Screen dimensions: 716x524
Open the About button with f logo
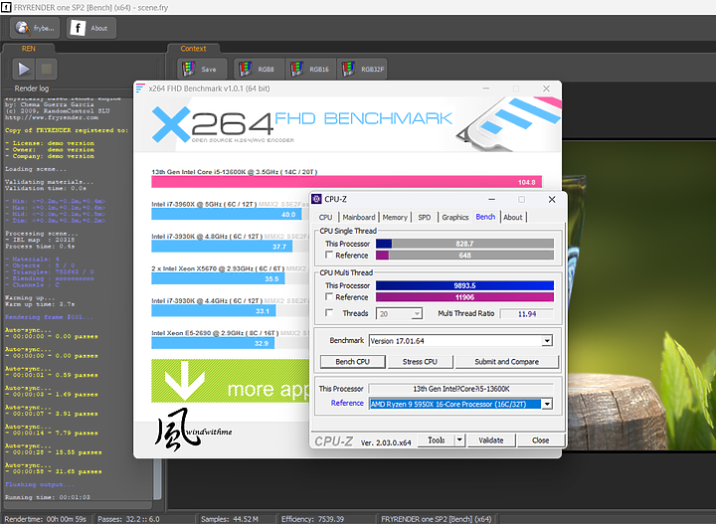[90, 28]
